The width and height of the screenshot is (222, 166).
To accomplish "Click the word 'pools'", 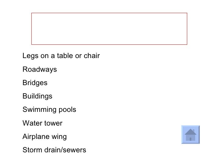I will coord(67,110).
